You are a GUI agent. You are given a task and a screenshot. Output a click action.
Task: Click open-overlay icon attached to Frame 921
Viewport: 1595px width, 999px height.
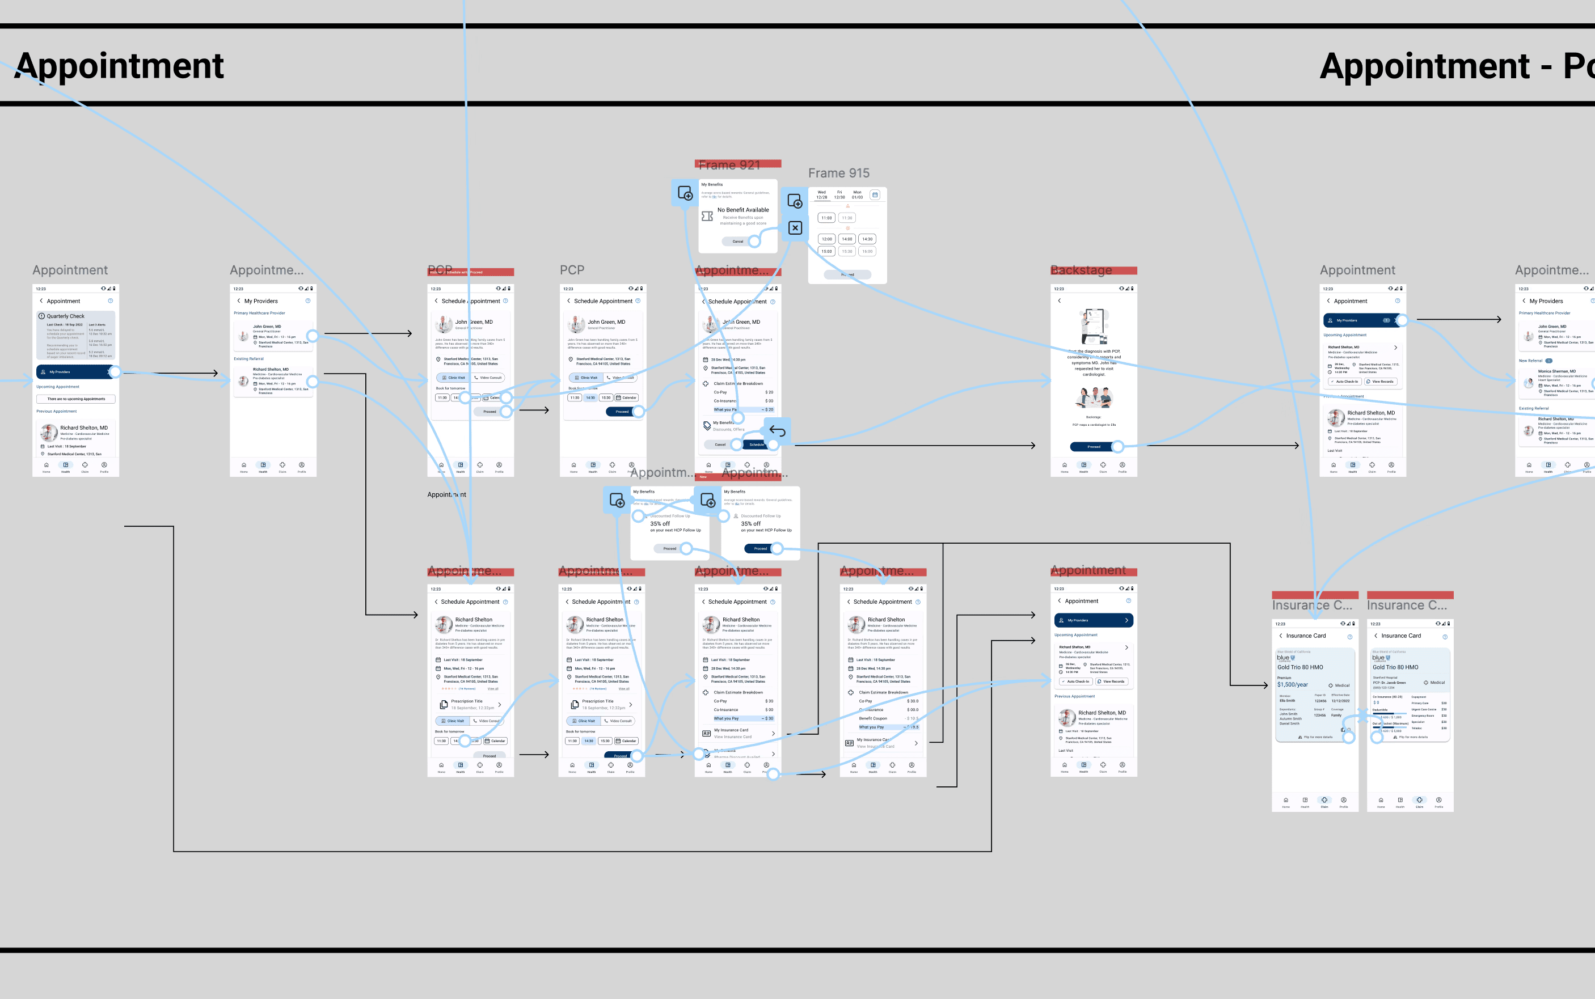tap(685, 193)
